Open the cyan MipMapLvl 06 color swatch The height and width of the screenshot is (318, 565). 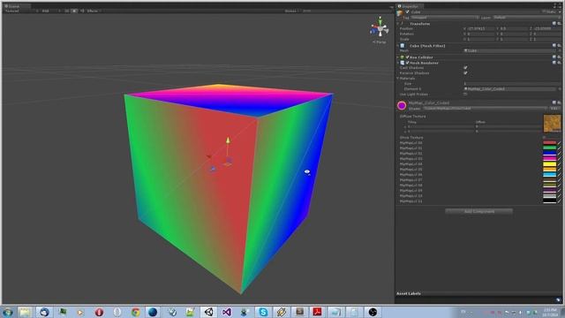[549, 175]
